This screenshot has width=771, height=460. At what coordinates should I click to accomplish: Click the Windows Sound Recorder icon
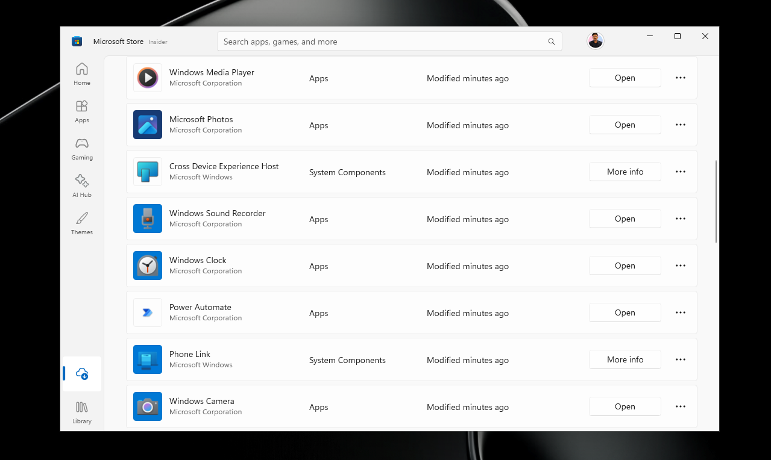[x=148, y=219]
